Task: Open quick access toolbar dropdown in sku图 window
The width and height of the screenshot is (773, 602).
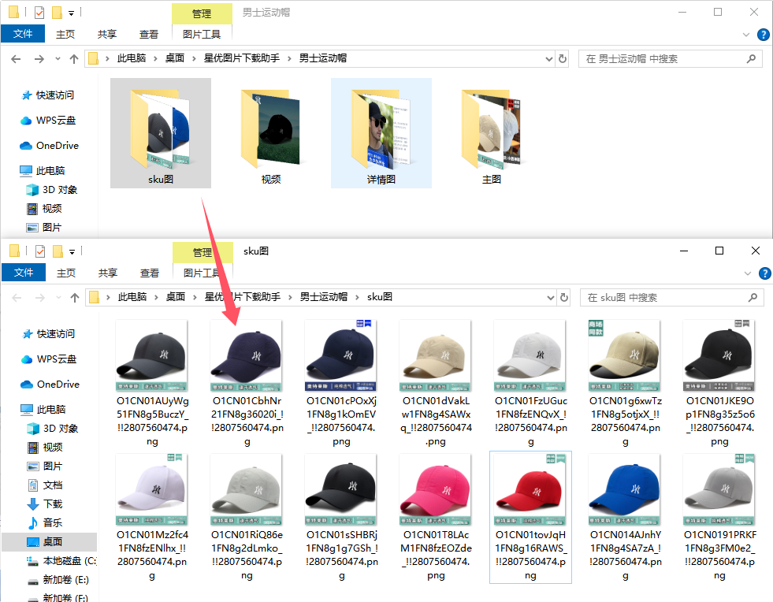Action: 72,252
